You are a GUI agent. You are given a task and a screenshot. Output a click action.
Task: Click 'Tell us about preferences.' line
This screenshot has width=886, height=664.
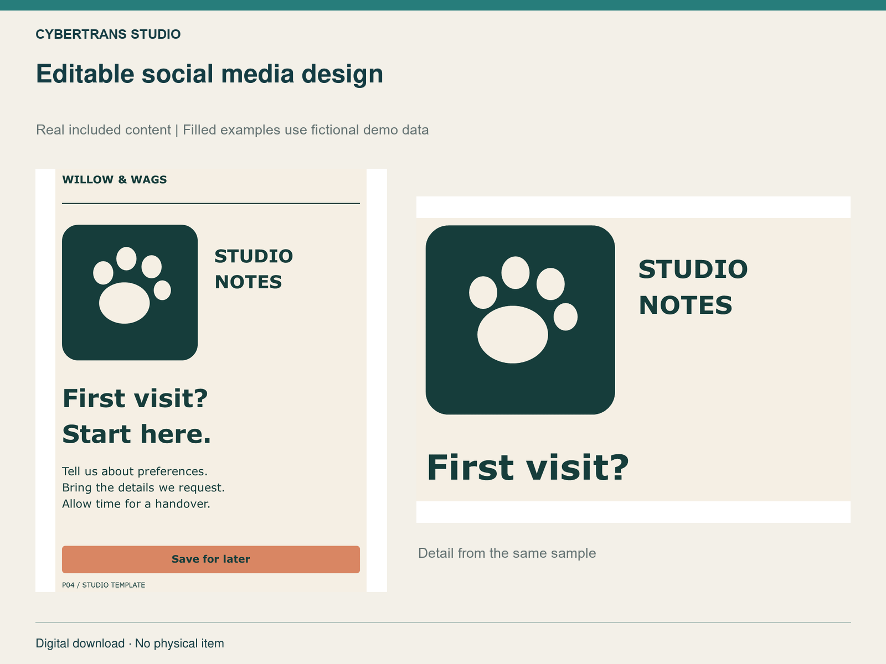point(135,471)
